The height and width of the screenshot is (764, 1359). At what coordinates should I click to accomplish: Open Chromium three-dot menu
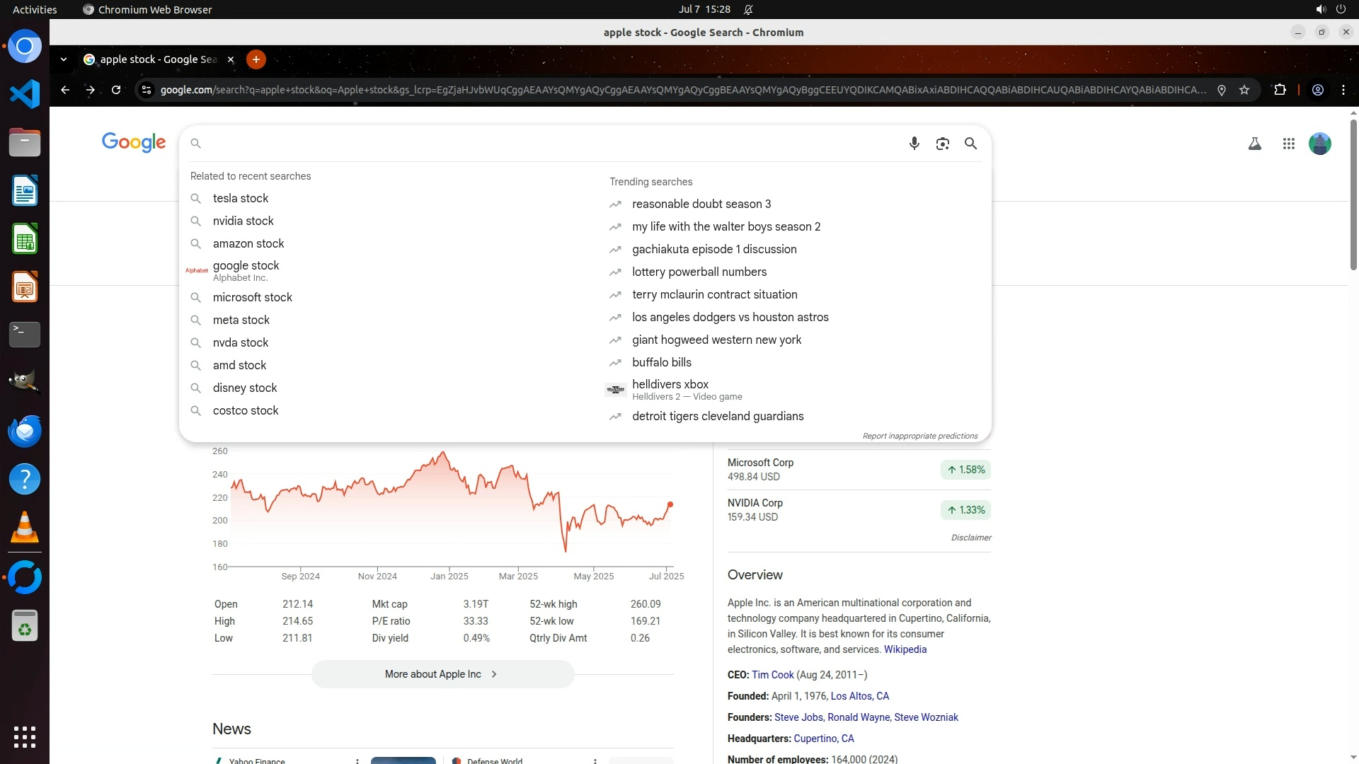click(x=1343, y=90)
